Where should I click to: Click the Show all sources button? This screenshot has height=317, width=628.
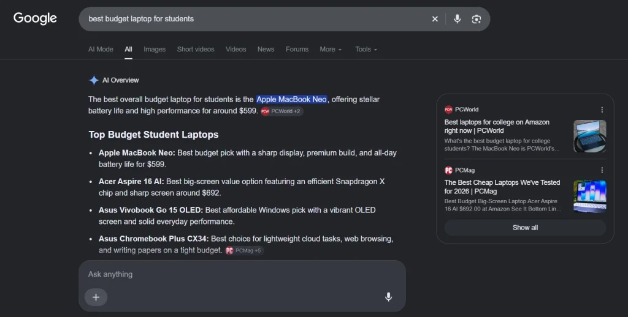click(525, 228)
